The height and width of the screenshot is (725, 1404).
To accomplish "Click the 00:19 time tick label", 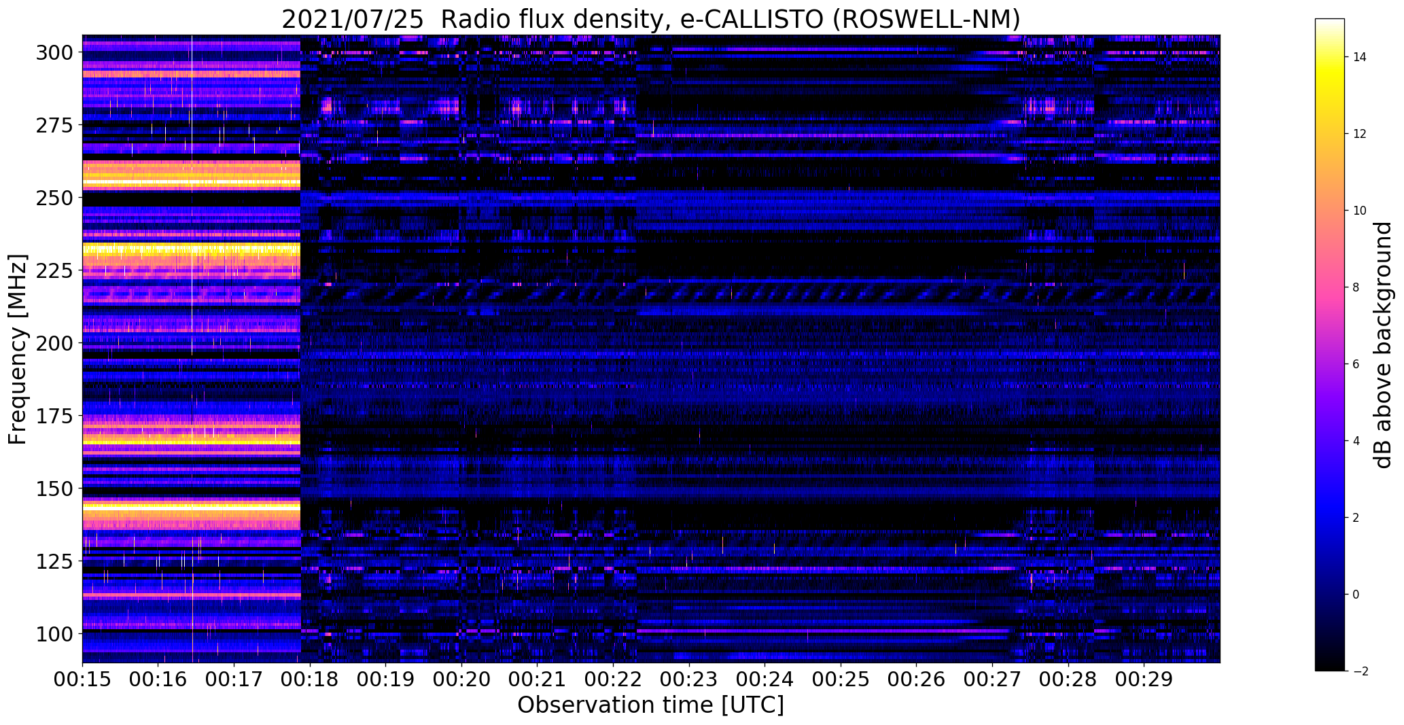I will coord(385,679).
